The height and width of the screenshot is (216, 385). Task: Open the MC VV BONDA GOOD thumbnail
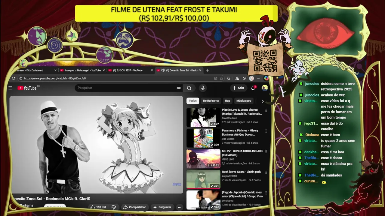tap(203, 158)
